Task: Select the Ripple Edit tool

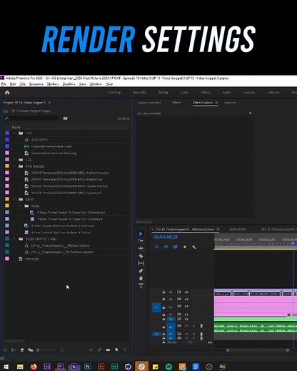Action: pyautogui.click(x=141, y=248)
